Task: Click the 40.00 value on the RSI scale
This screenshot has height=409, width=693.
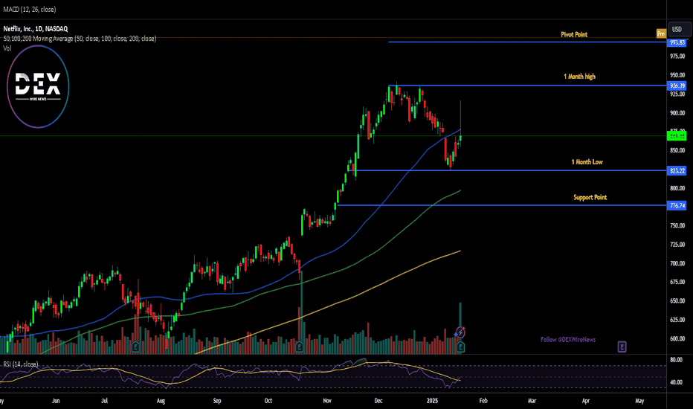Action: pos(676,382)
